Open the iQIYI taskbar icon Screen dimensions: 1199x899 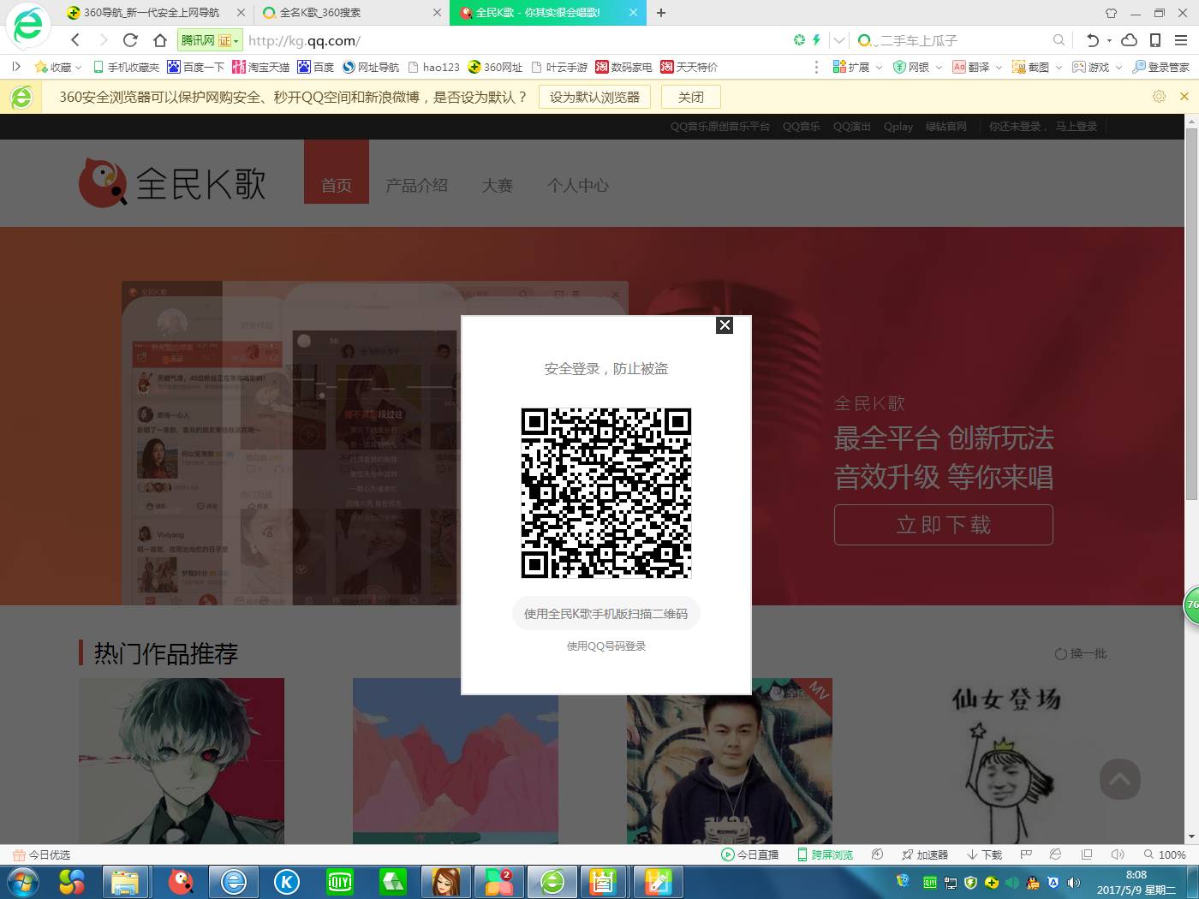340,882
